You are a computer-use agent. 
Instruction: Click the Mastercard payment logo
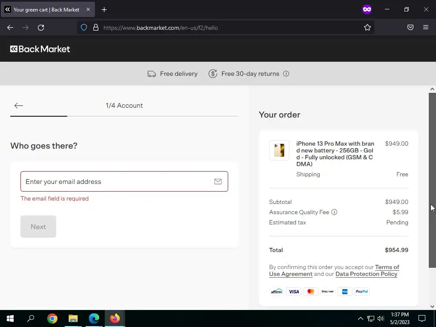(x=310, y=291)
